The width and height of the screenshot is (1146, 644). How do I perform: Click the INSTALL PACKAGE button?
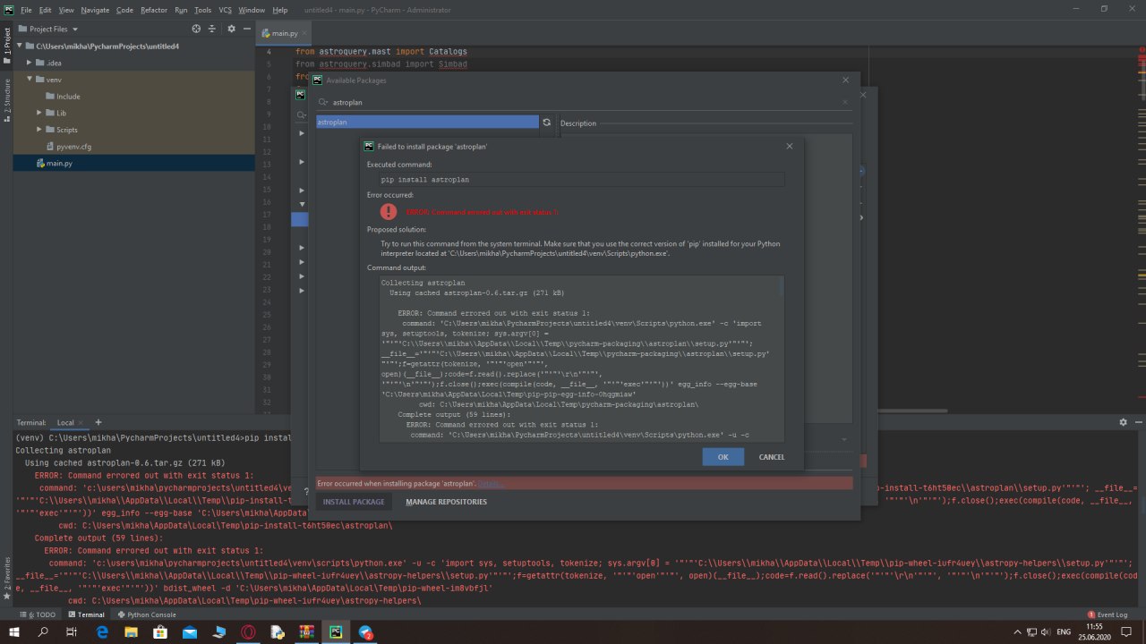354,502
